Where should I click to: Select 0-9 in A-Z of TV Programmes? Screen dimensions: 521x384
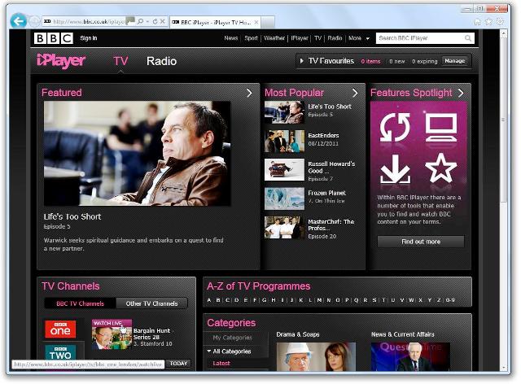450,300
